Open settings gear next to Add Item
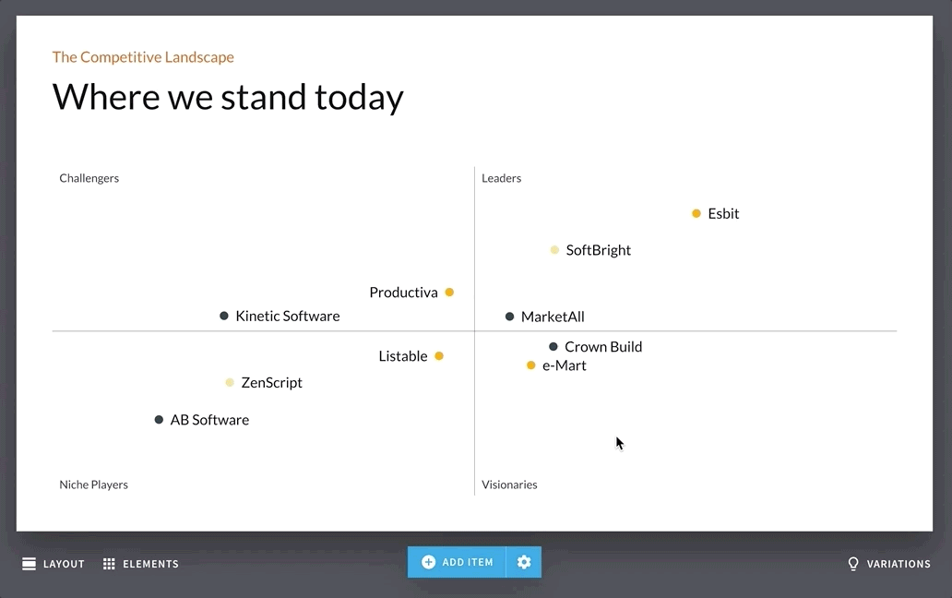Screen dimensions: 952x598 coord(524,562)
